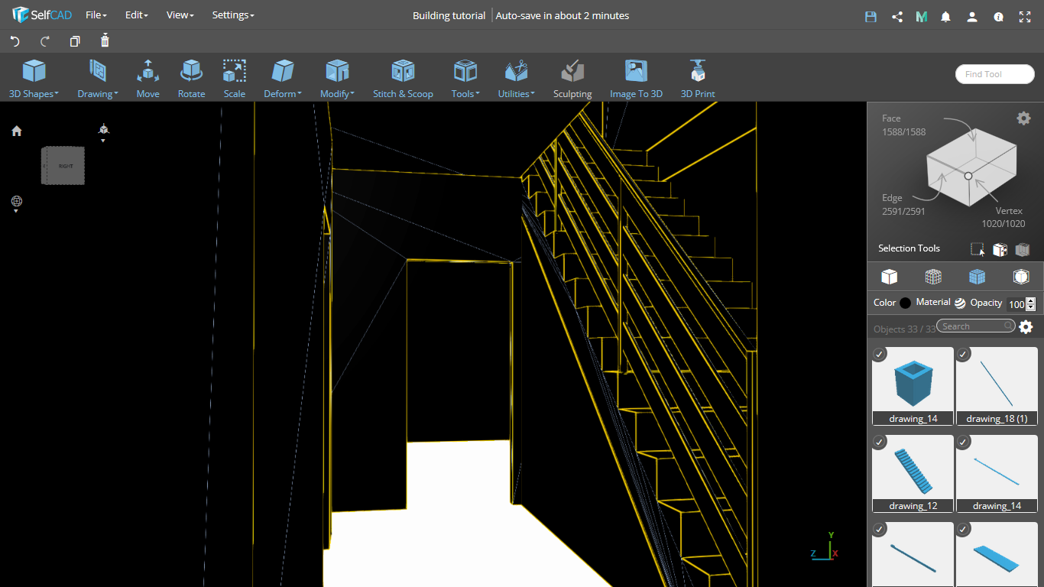Image resolution: width=1044 pixels, height=587 pixels.
Task: Click the Share icon in header
Action: pos(896,16)
